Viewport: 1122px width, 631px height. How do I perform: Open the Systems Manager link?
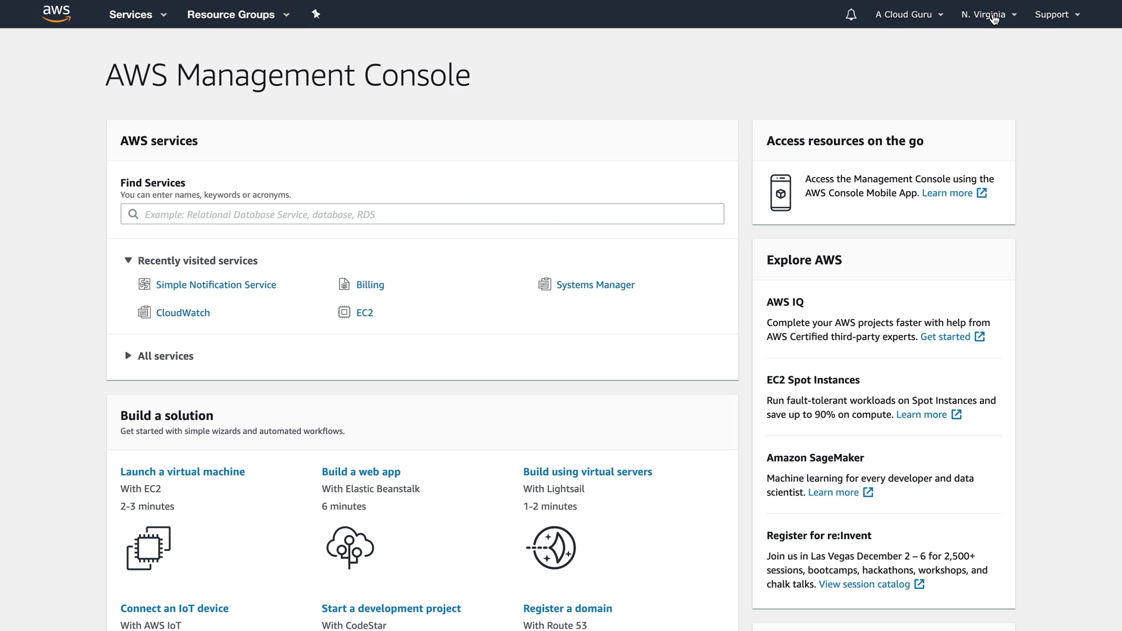(595, 285)
